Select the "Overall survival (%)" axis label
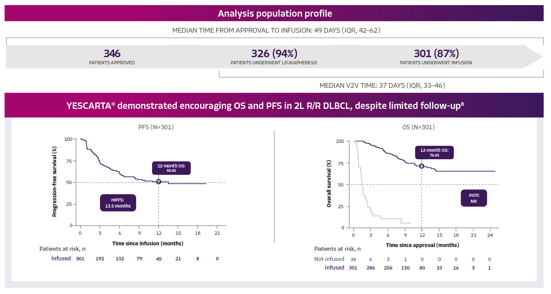The height and width of the screenshot is (294, 551). [329, 184]
